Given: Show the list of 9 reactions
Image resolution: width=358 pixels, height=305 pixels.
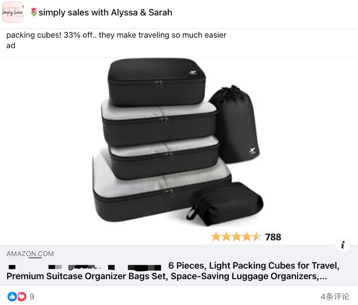Looking at the screenshot, I should point(32,296).
